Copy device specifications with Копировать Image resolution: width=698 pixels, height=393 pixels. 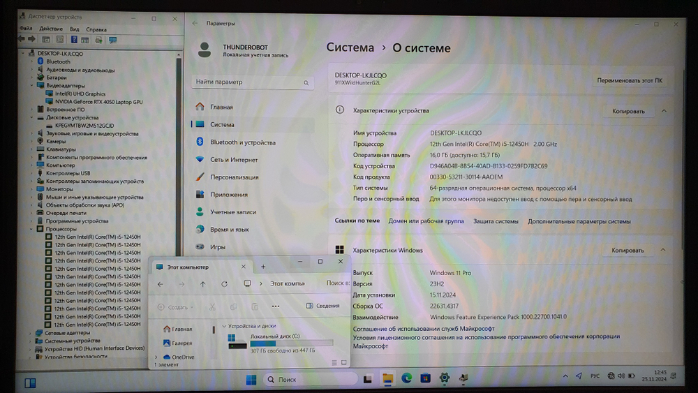coord(628,111)
